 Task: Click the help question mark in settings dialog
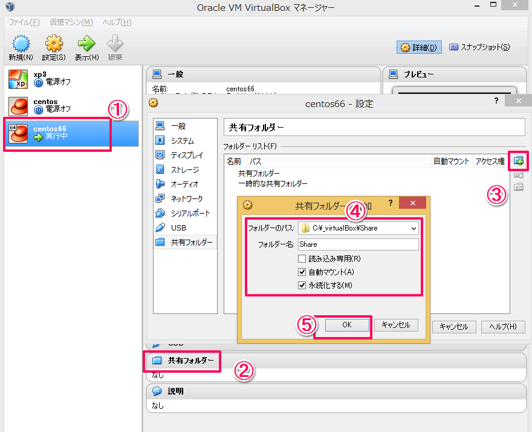(496, 100)
